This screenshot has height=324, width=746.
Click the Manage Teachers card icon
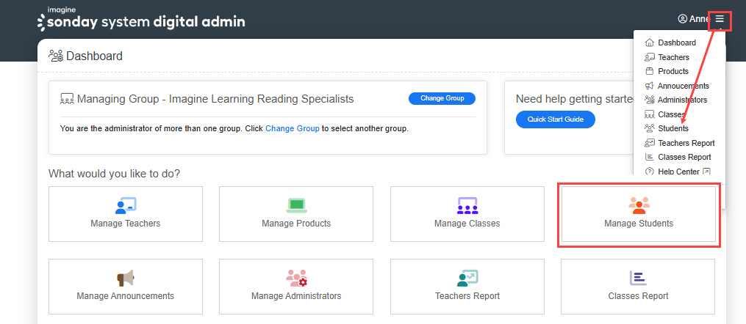[x=126, y=205]
